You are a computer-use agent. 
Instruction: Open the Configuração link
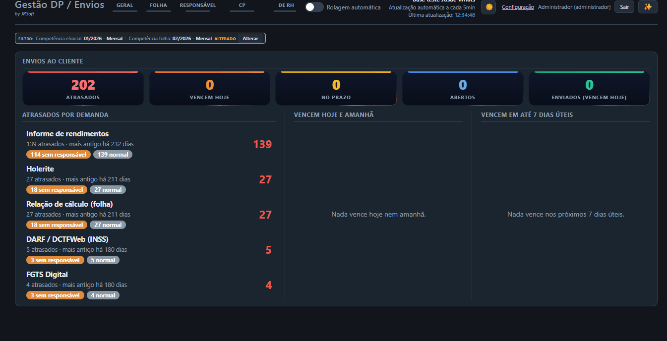[x=518, y=7]
